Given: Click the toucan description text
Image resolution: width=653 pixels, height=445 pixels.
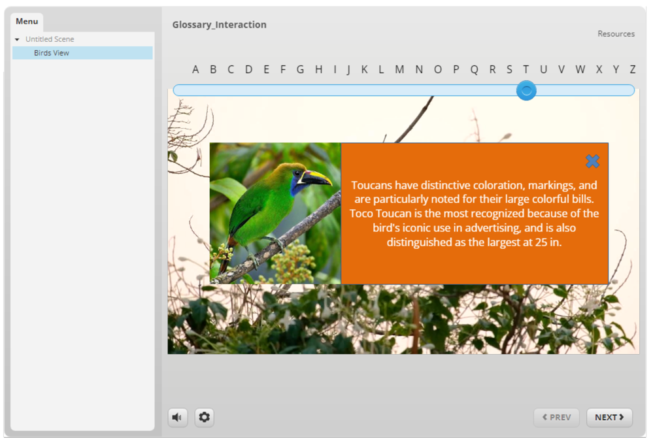Looking at the screenshot, I should click(475, 214).
